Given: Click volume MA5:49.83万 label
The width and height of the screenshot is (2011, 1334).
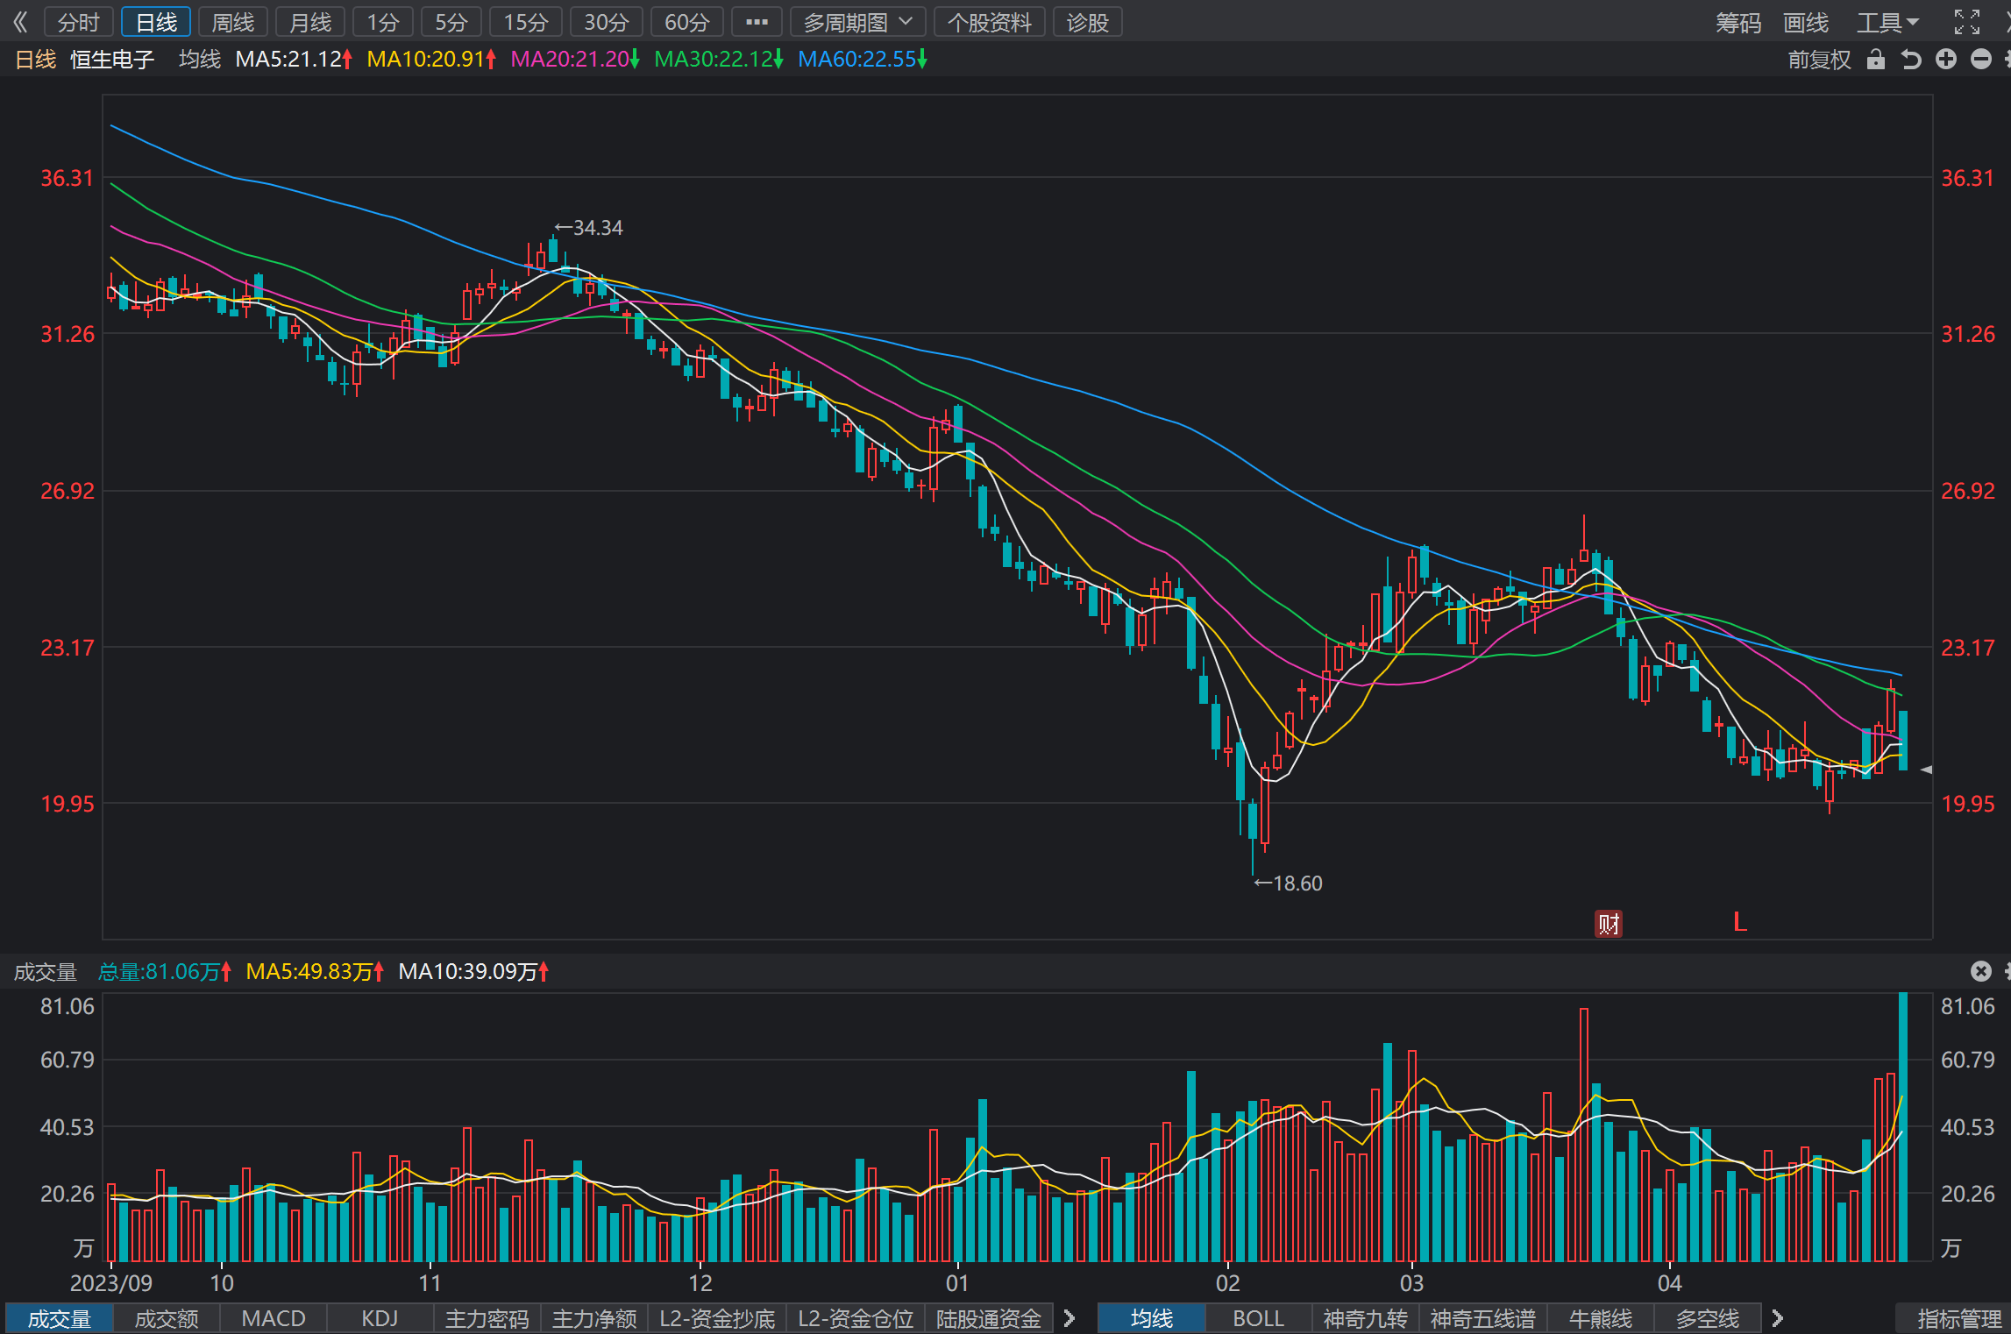Looking at the screenshot, I should point(316,971).
